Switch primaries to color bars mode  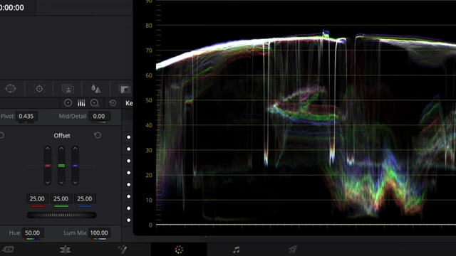81,102
